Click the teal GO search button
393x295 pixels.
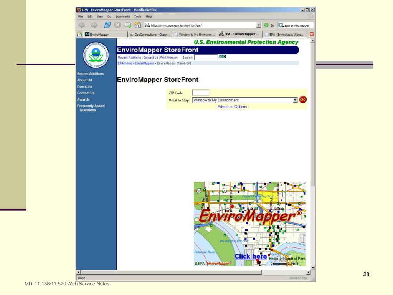pyautogui.click(x=223, y=57)
